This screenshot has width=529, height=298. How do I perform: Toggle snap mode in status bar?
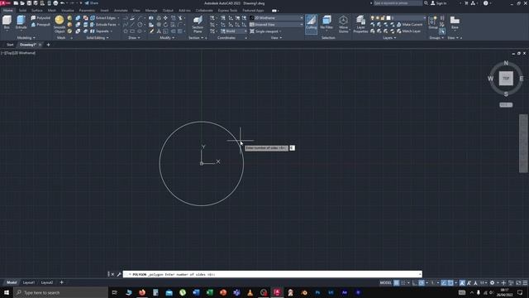point(403,283)
